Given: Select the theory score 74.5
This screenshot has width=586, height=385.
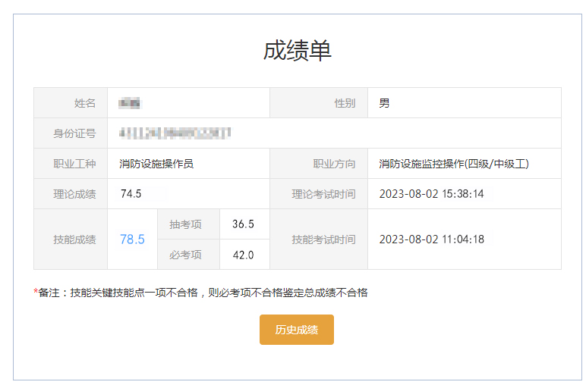Looking at the screenshot, I should [x=131, y=194].
